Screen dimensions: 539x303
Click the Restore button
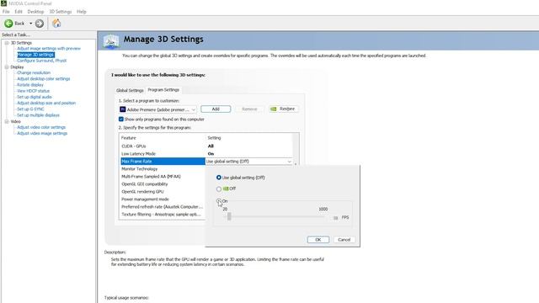pyautogui.click(x=283, y=109)
